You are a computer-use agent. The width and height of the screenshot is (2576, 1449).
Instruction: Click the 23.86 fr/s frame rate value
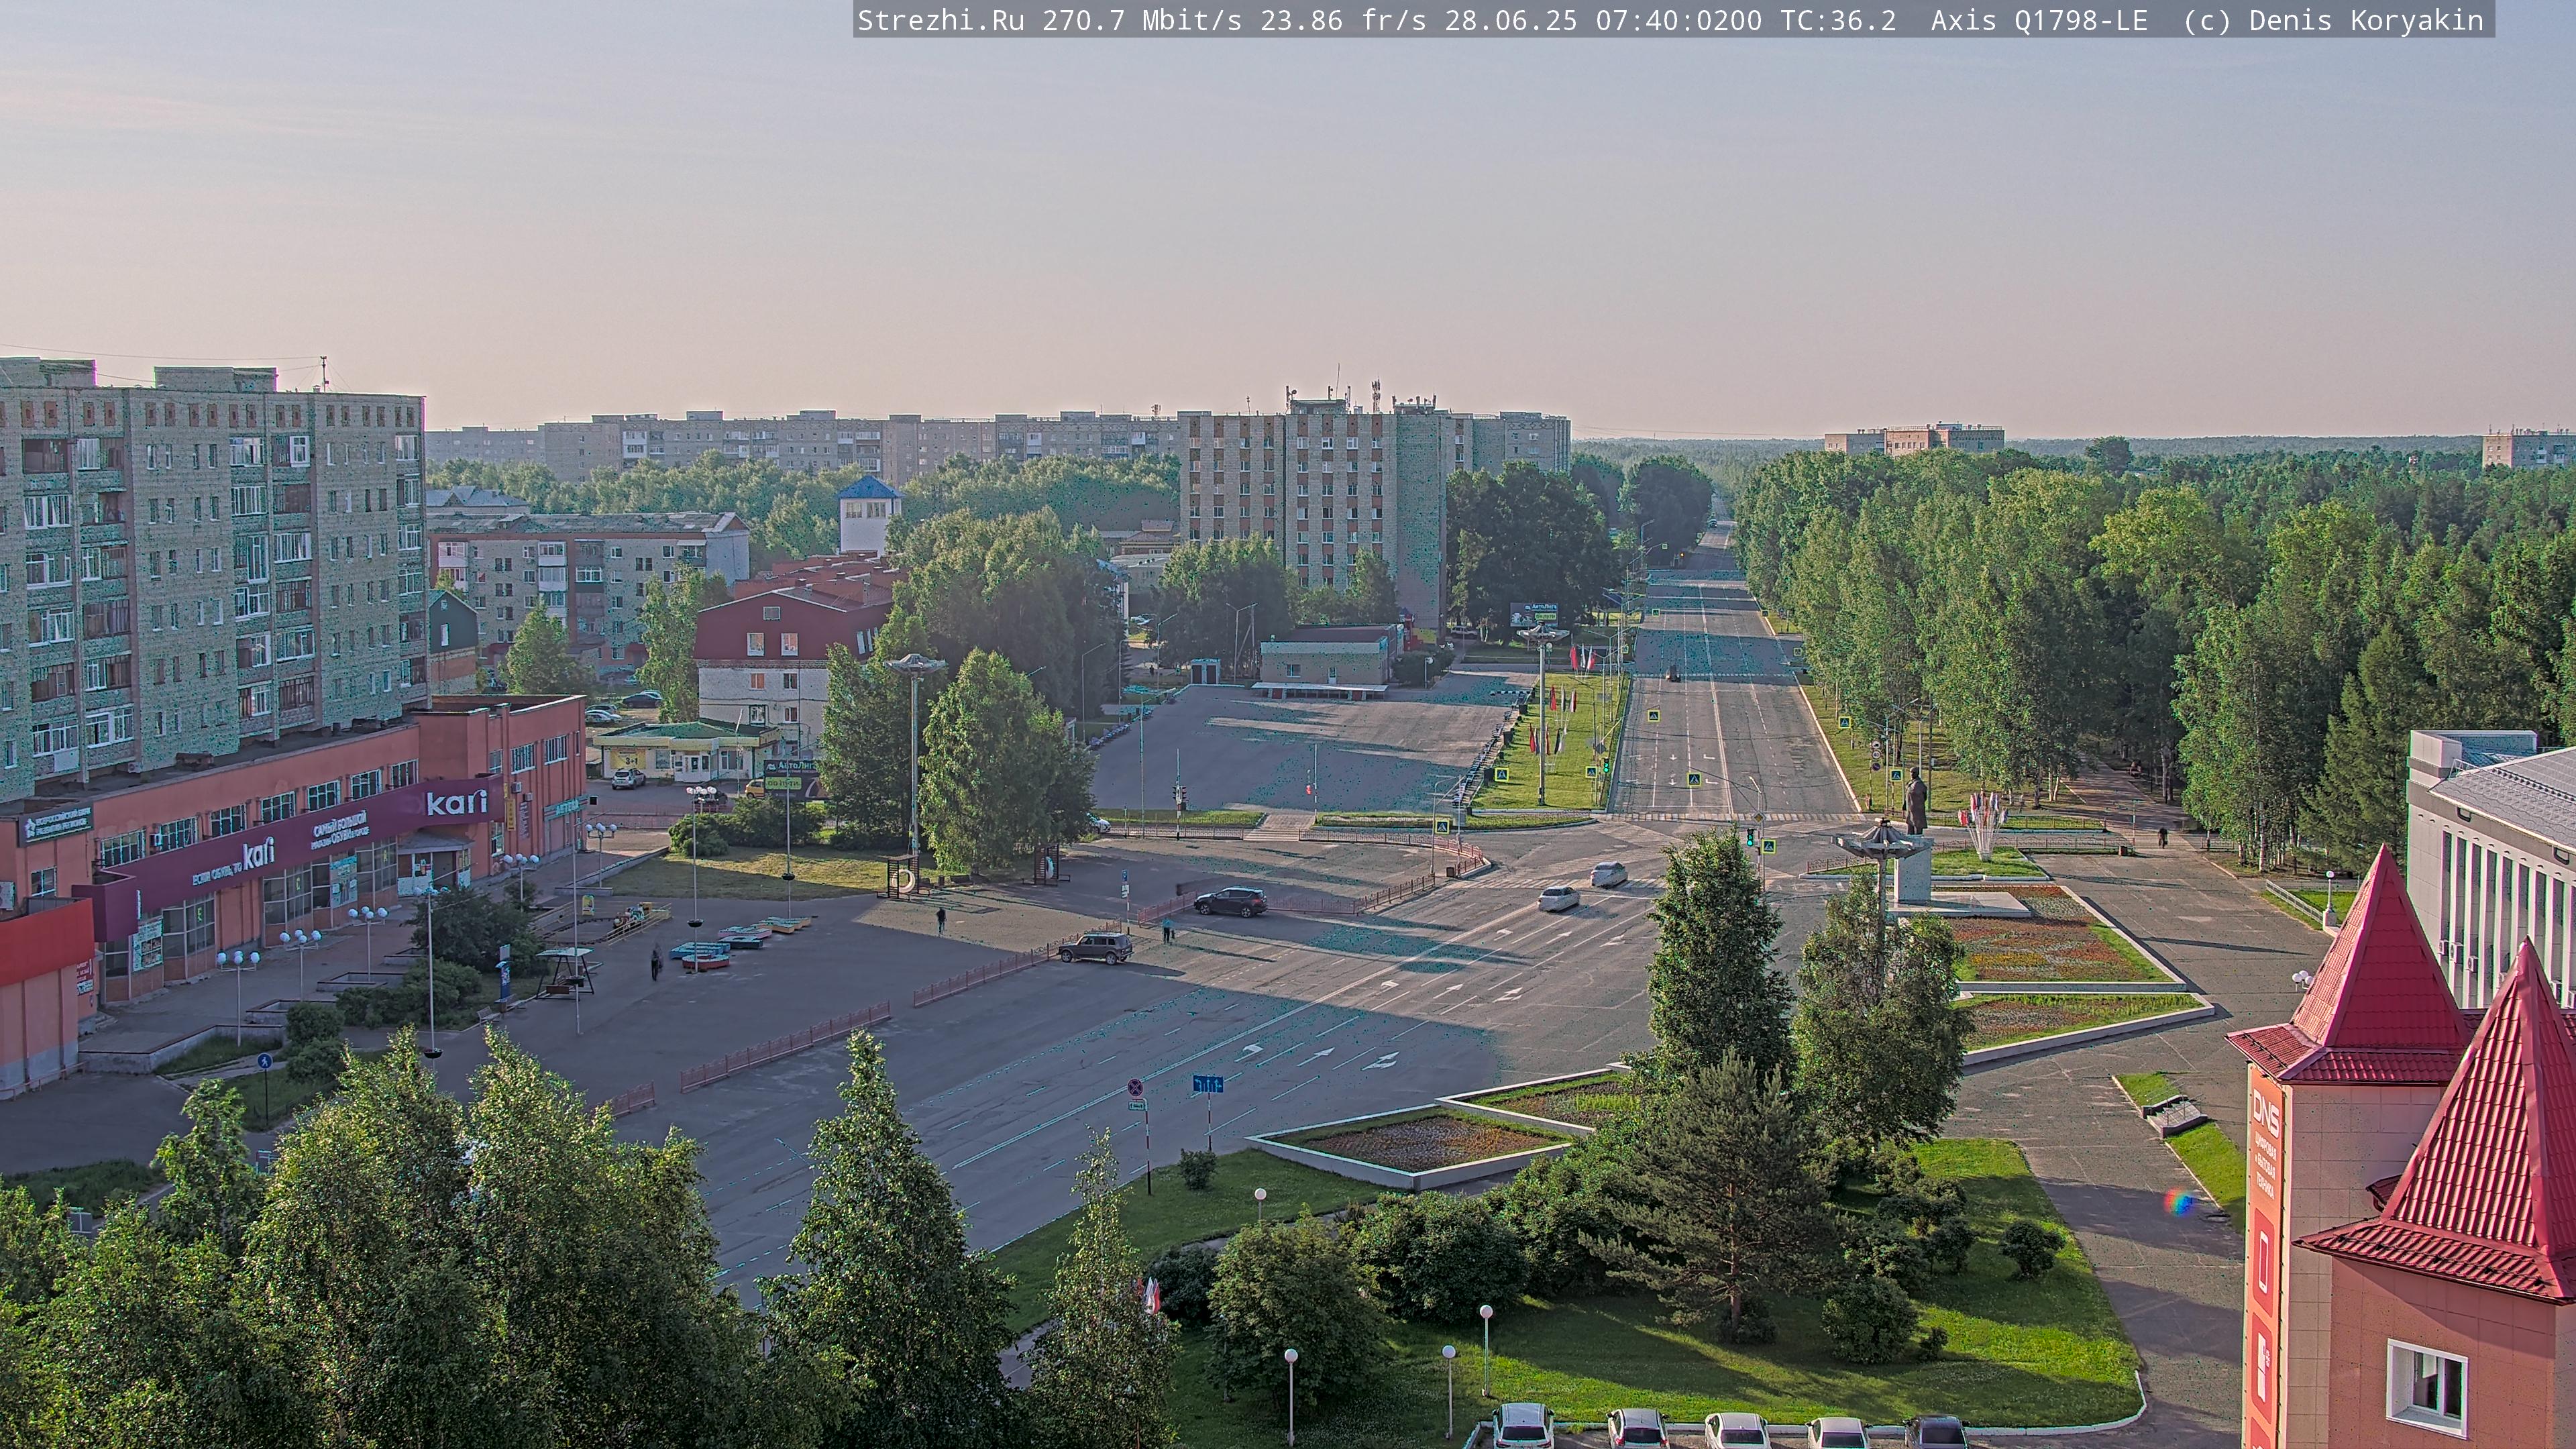1343,21
